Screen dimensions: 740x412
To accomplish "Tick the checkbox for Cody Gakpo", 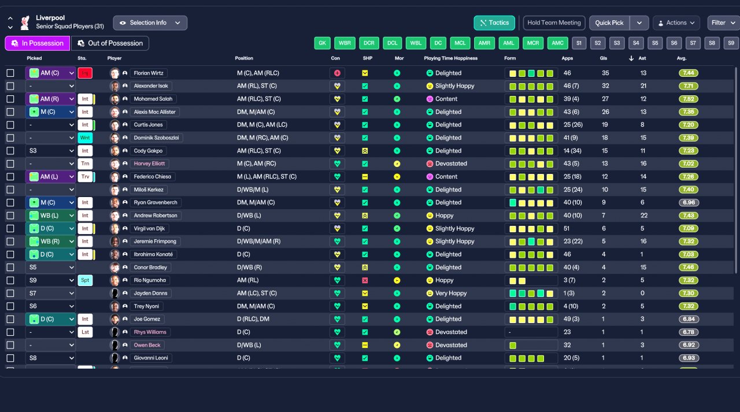I will [10, 151].
